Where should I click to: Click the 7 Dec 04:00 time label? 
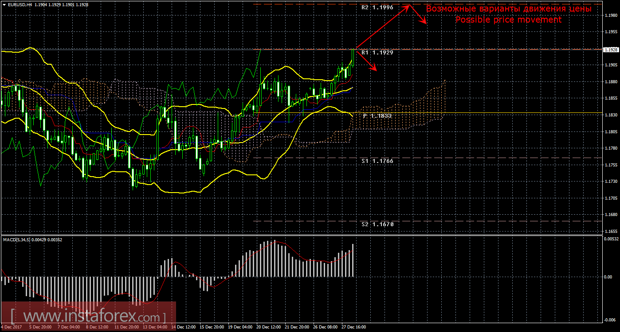coord(68,327)
